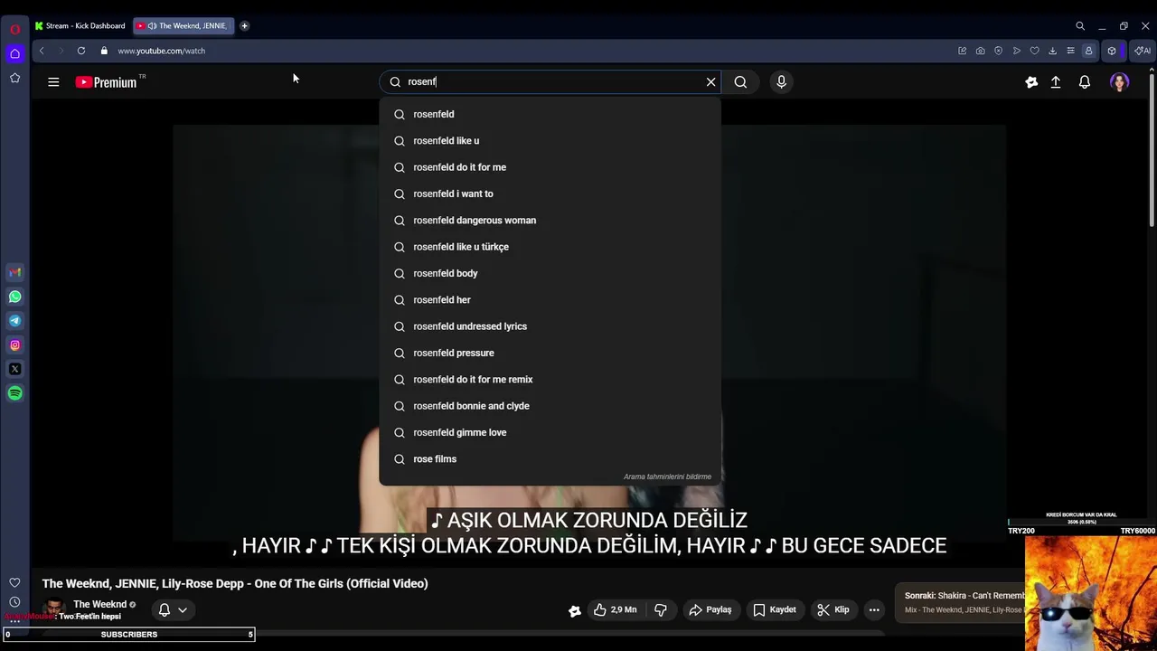Choose suggestion "rosenfeld bonnie and clyde"
Viewport: 1157px width, 651px height.
point(550,406)
